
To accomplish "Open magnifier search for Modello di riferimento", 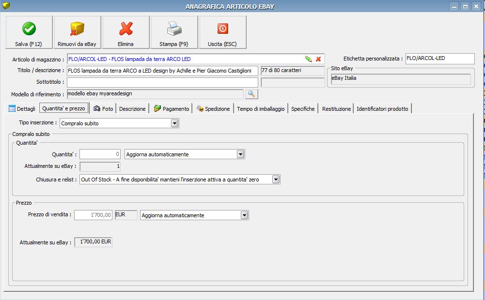I will click(251, 94).
